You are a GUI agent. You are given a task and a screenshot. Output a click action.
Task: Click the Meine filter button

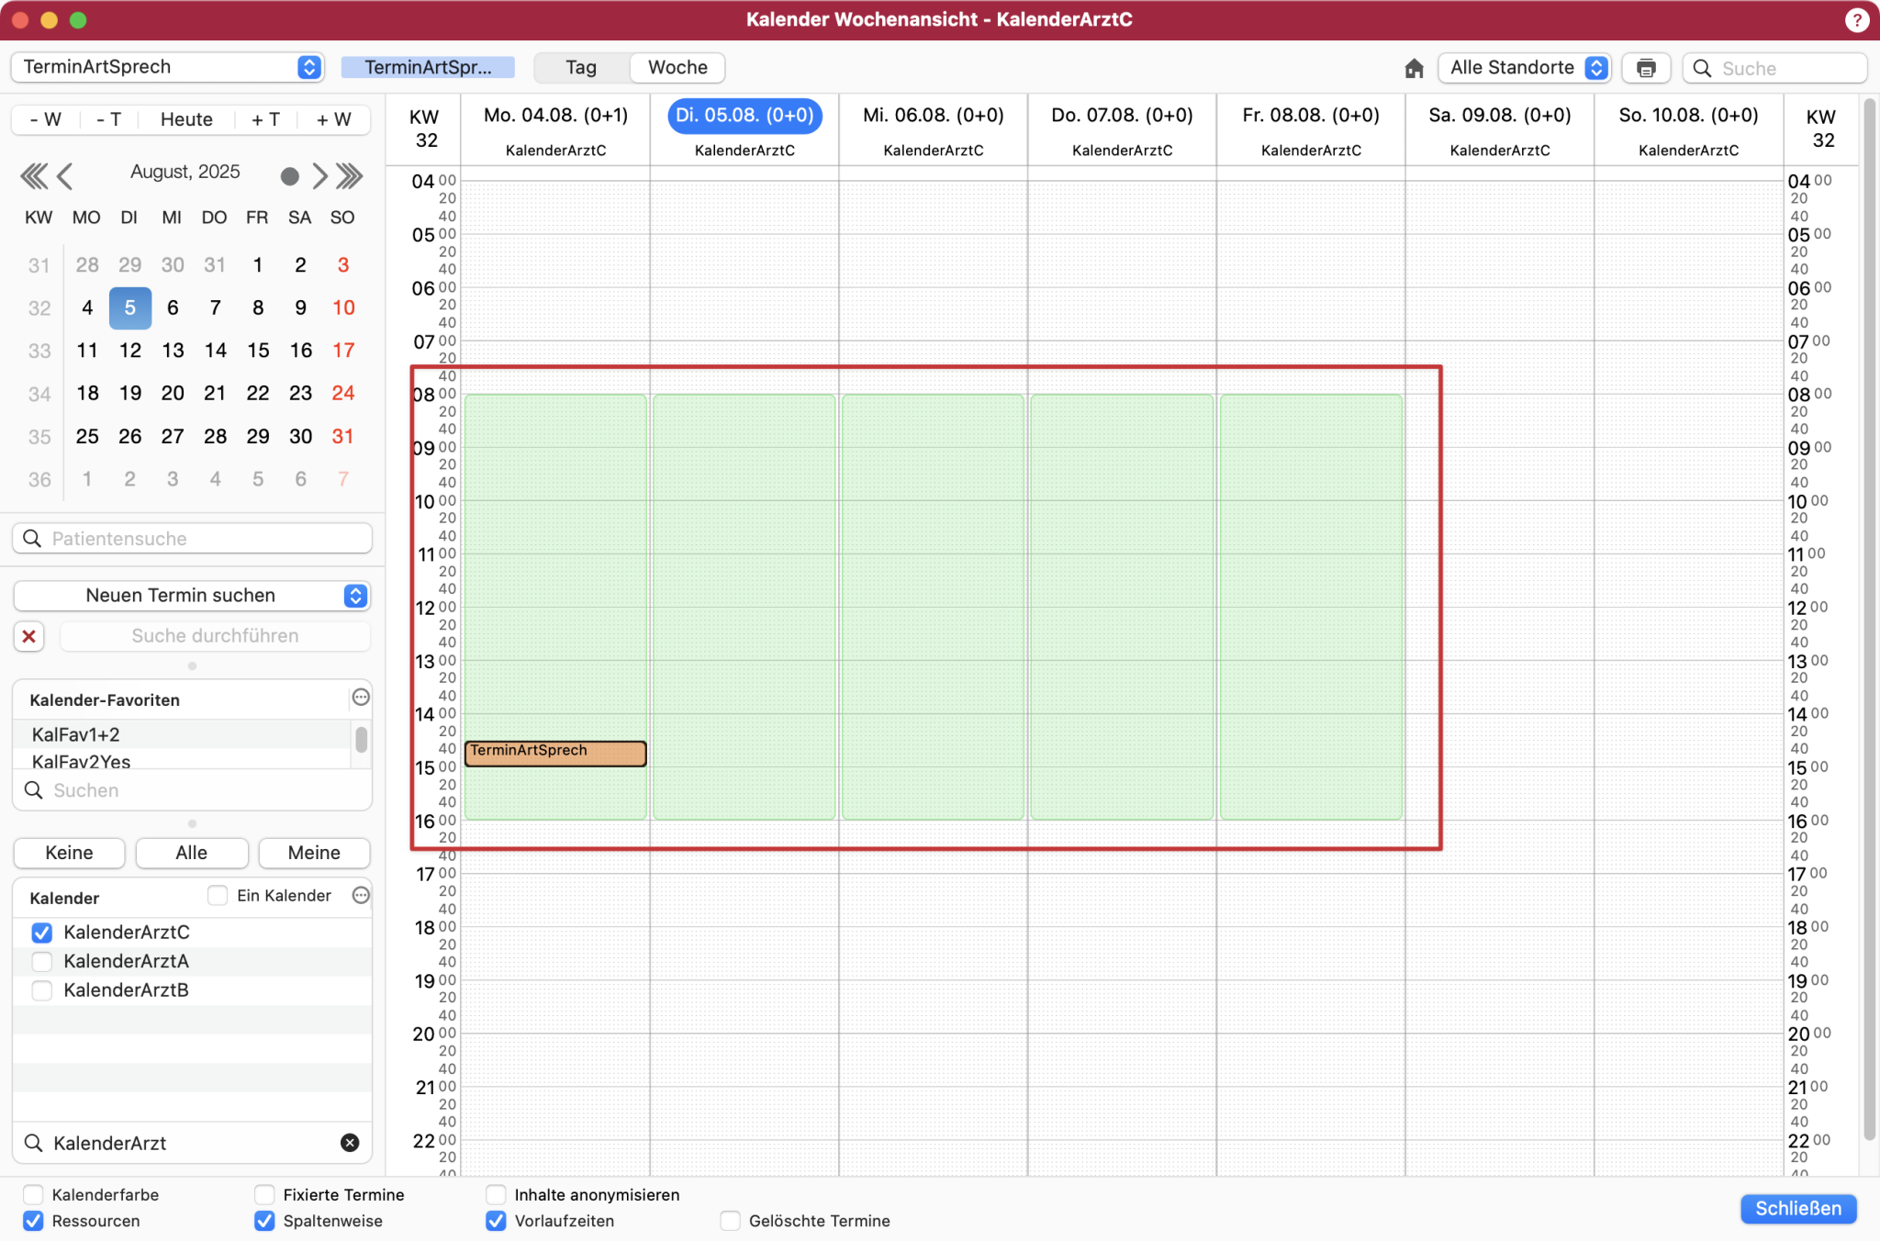click(314, 853)
